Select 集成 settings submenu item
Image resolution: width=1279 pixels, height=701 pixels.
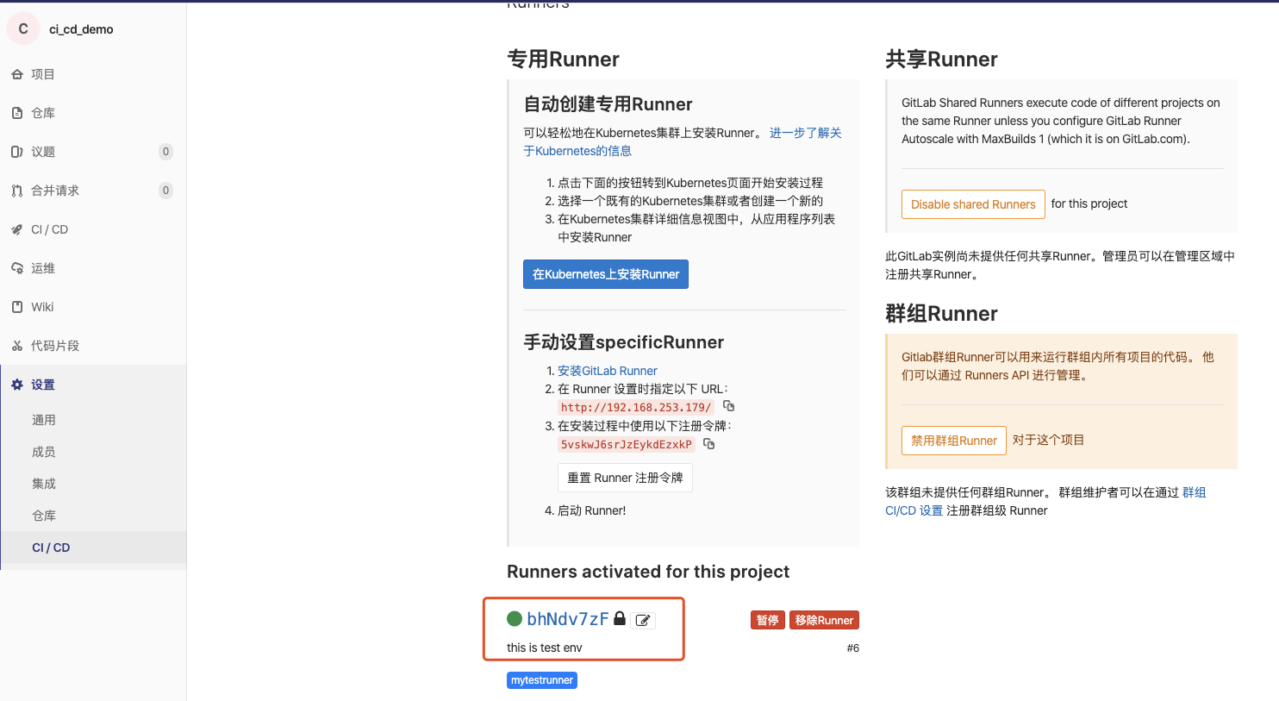[x=44, y=484]
